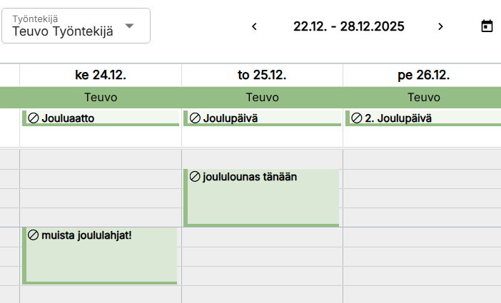Click blocked icon on 2. Joulupäivä event

pos(356,118)
